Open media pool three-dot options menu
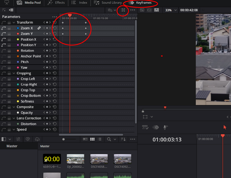 click(133, 139)
